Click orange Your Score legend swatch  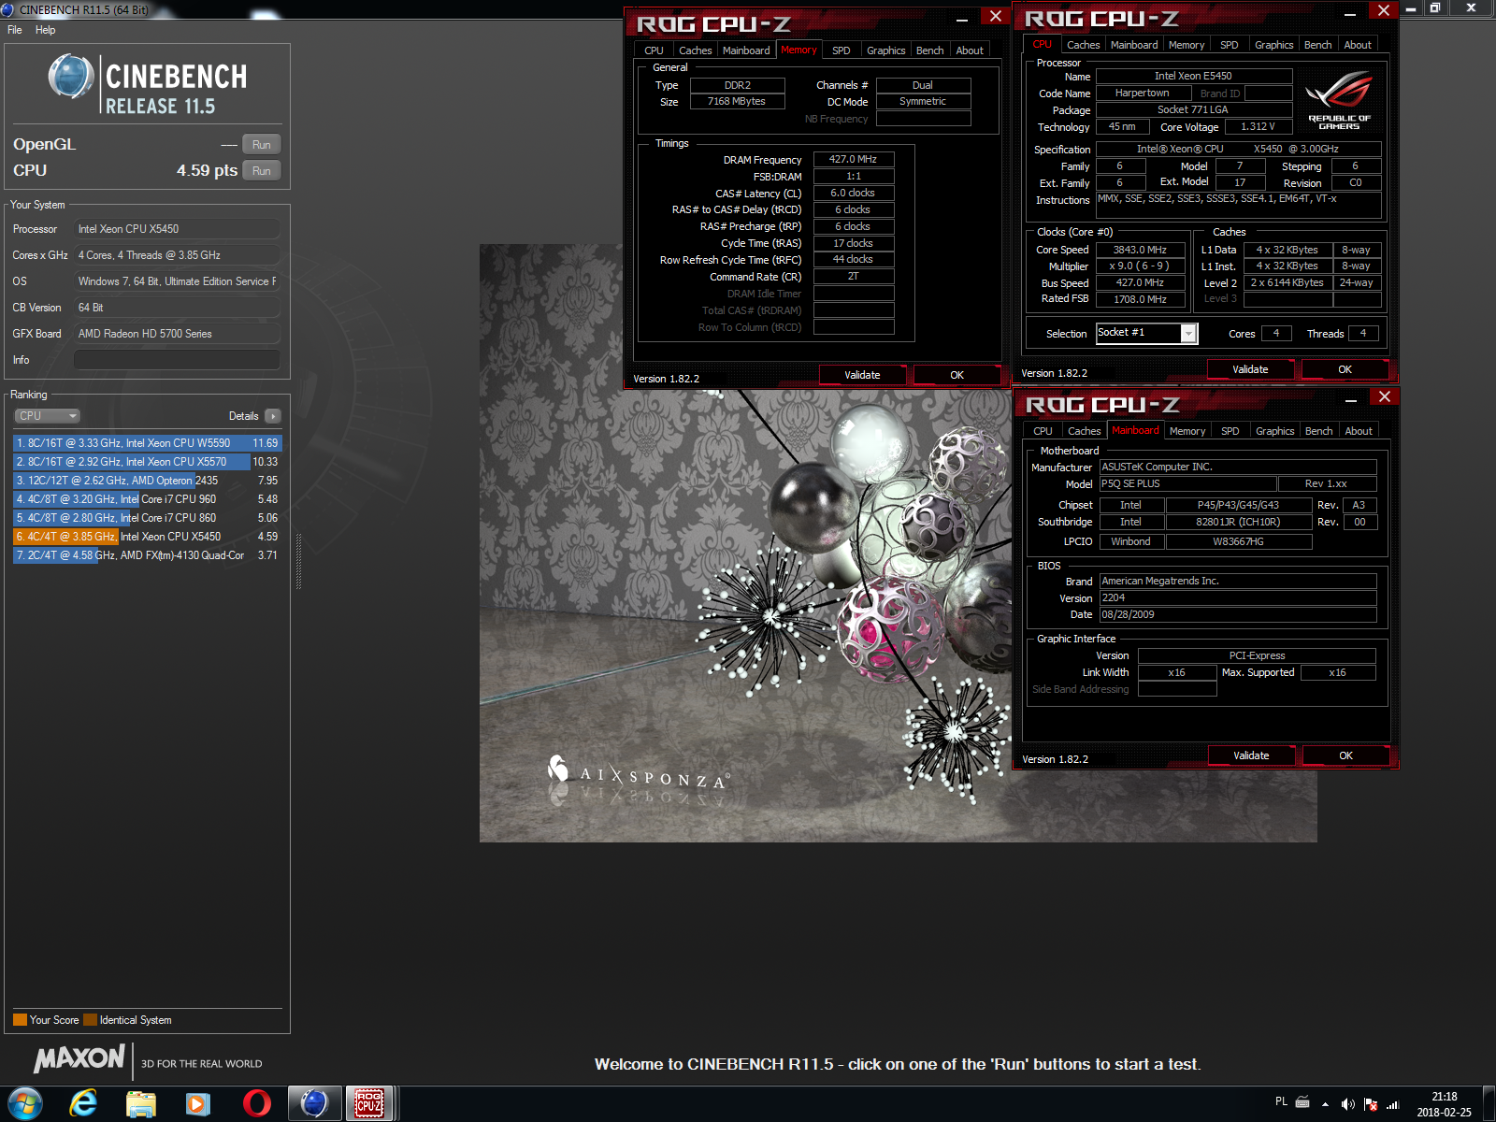click(20, 1020)
